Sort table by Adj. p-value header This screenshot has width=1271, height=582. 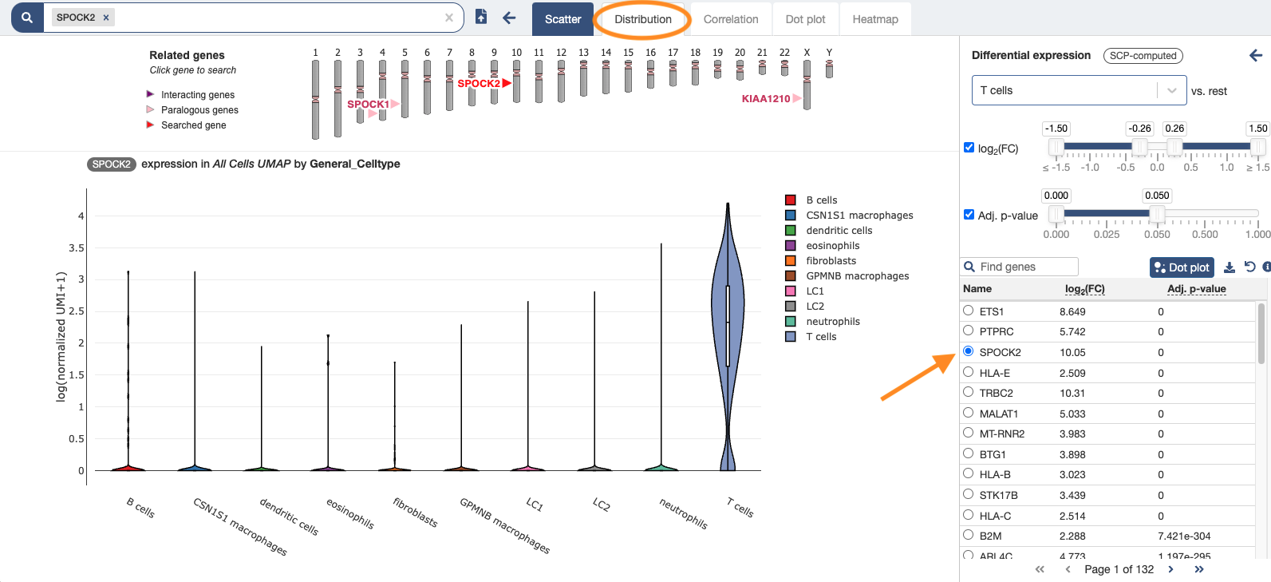pyautogui.click(x=1196, y=289)
